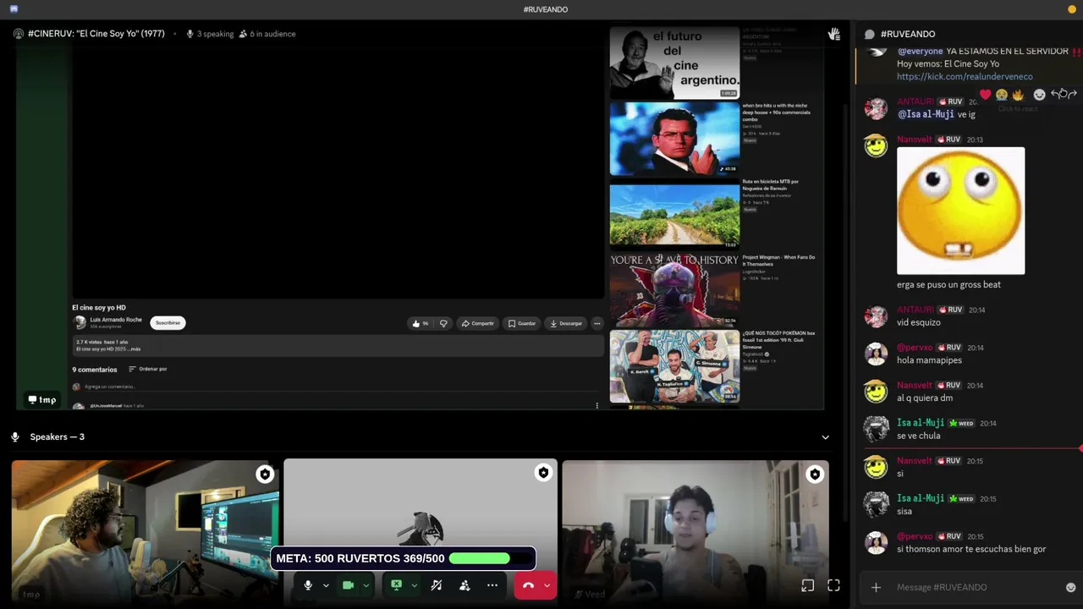The width and height of the screenshot is (1083, 609).
Task: Click the Suscribirse button
Action: click(x=168, y=322)
